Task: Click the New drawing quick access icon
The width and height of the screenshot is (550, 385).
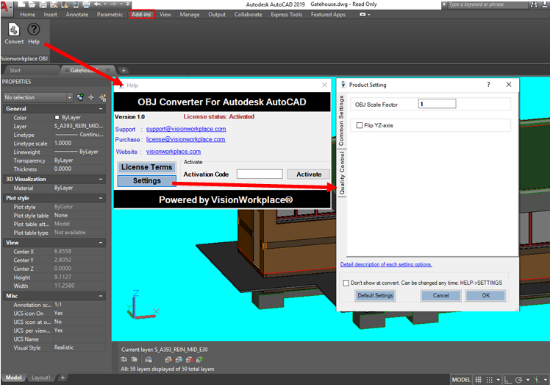Action: (21, 5)
